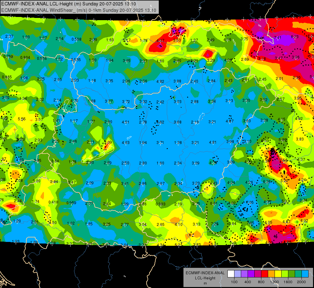Click the WindShear 0-1km title line
314x288 pixels.
(79, 10)
